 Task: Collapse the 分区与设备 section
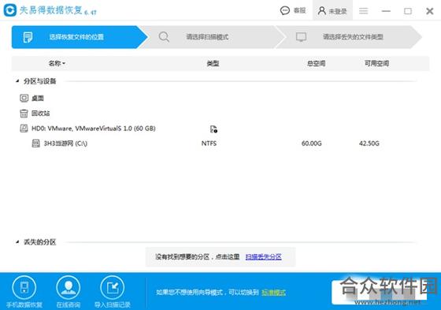point(17,81)
